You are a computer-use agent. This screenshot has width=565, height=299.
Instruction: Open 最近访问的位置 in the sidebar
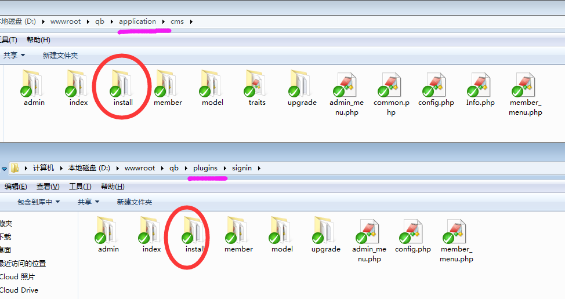[x=23, y=264]
